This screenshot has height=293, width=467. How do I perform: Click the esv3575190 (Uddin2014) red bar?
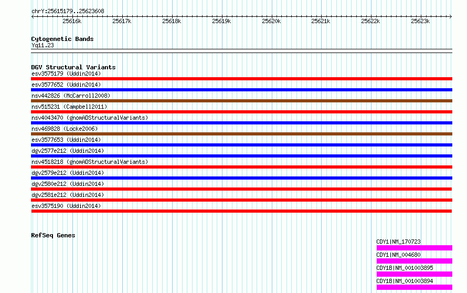point(241,211)
